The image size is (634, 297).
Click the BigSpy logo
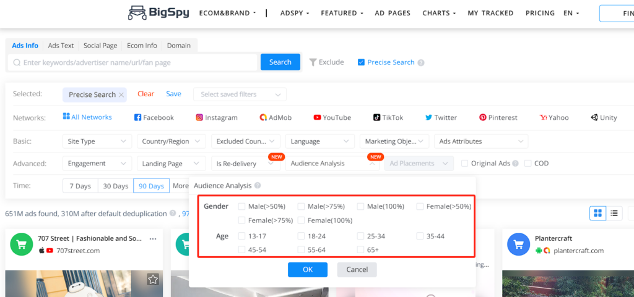coord(158,13)
